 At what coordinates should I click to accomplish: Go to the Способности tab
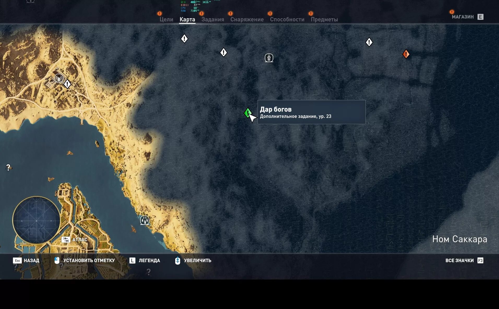(287, 19)
